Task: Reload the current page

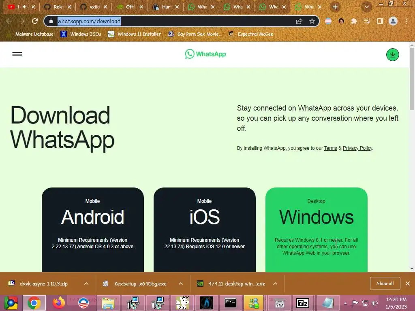Action: [35, 21]
